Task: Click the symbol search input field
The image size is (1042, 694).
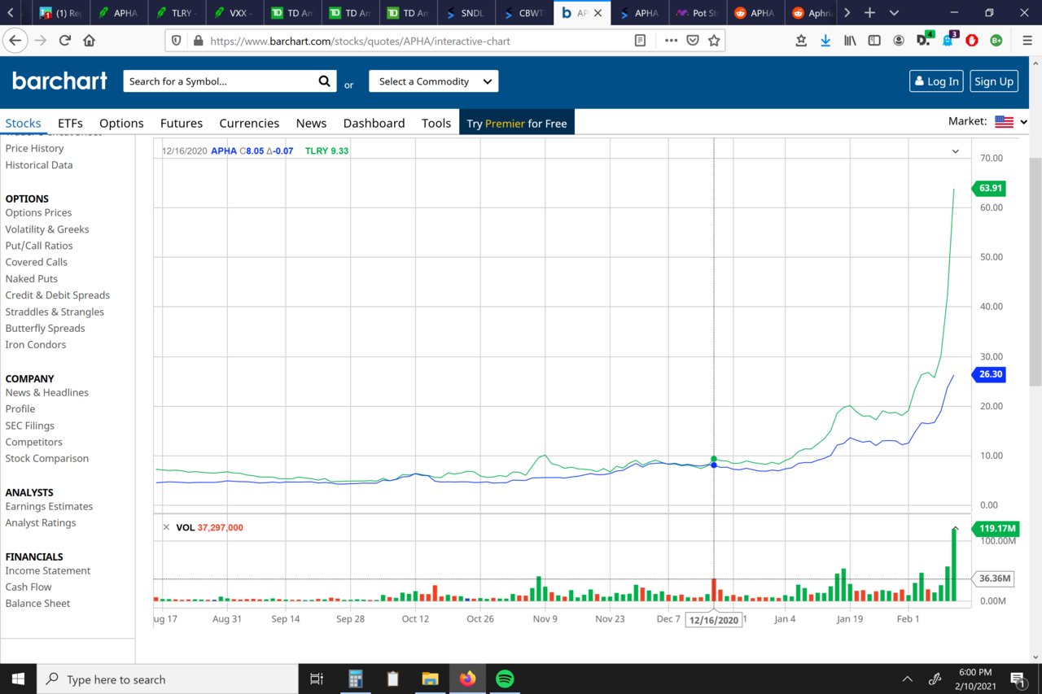Action: [220, 81]
